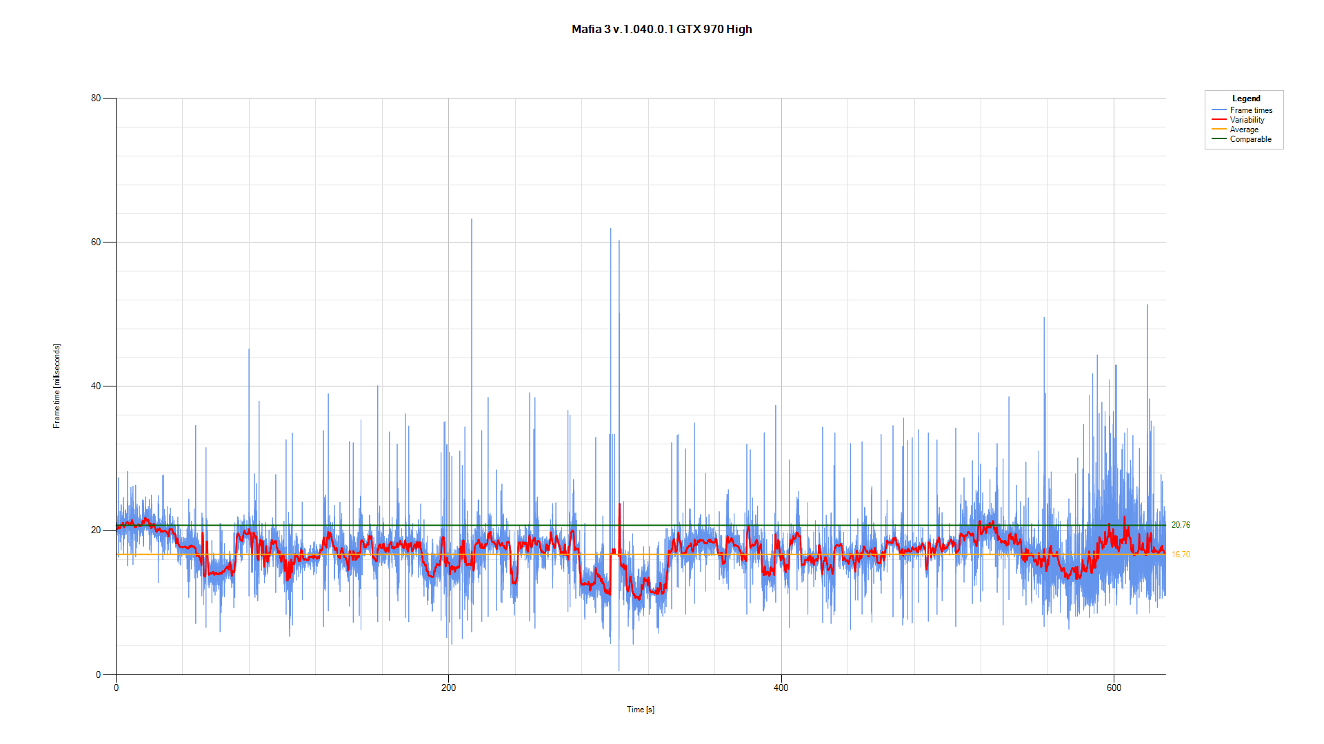Click x-axis tick label '0'

point(116,688)
